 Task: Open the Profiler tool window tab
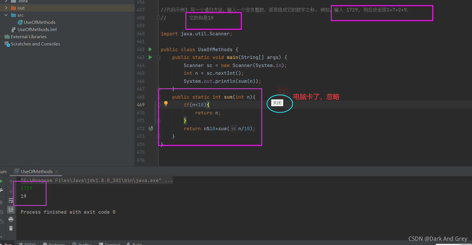coord(82,244)
